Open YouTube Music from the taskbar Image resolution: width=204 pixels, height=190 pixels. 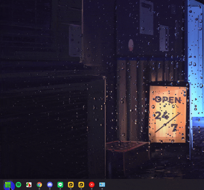click(92, 185)
